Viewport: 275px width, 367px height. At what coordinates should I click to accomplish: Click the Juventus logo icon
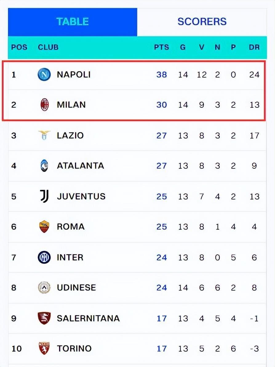pos(44,196)
